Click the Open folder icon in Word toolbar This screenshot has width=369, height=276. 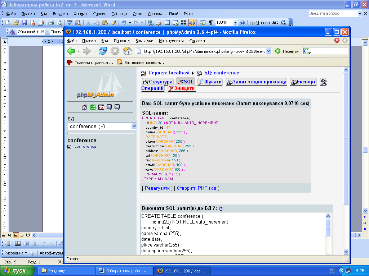16,23
